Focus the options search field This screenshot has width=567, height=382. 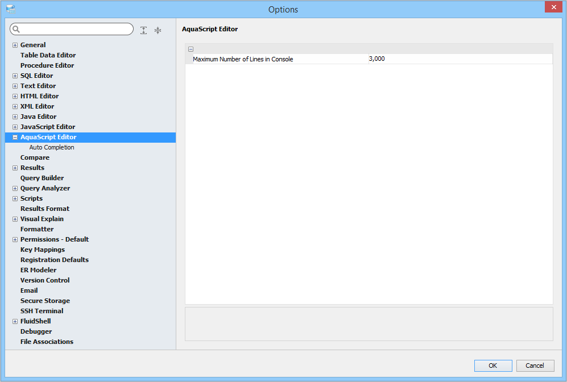[72, 29]
